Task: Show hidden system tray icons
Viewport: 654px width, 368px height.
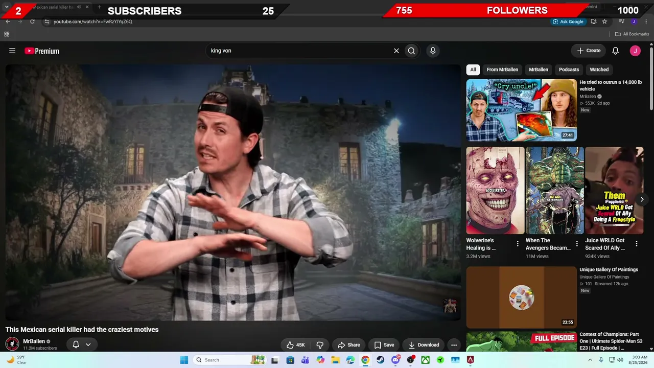Action: tap(591, 360)
